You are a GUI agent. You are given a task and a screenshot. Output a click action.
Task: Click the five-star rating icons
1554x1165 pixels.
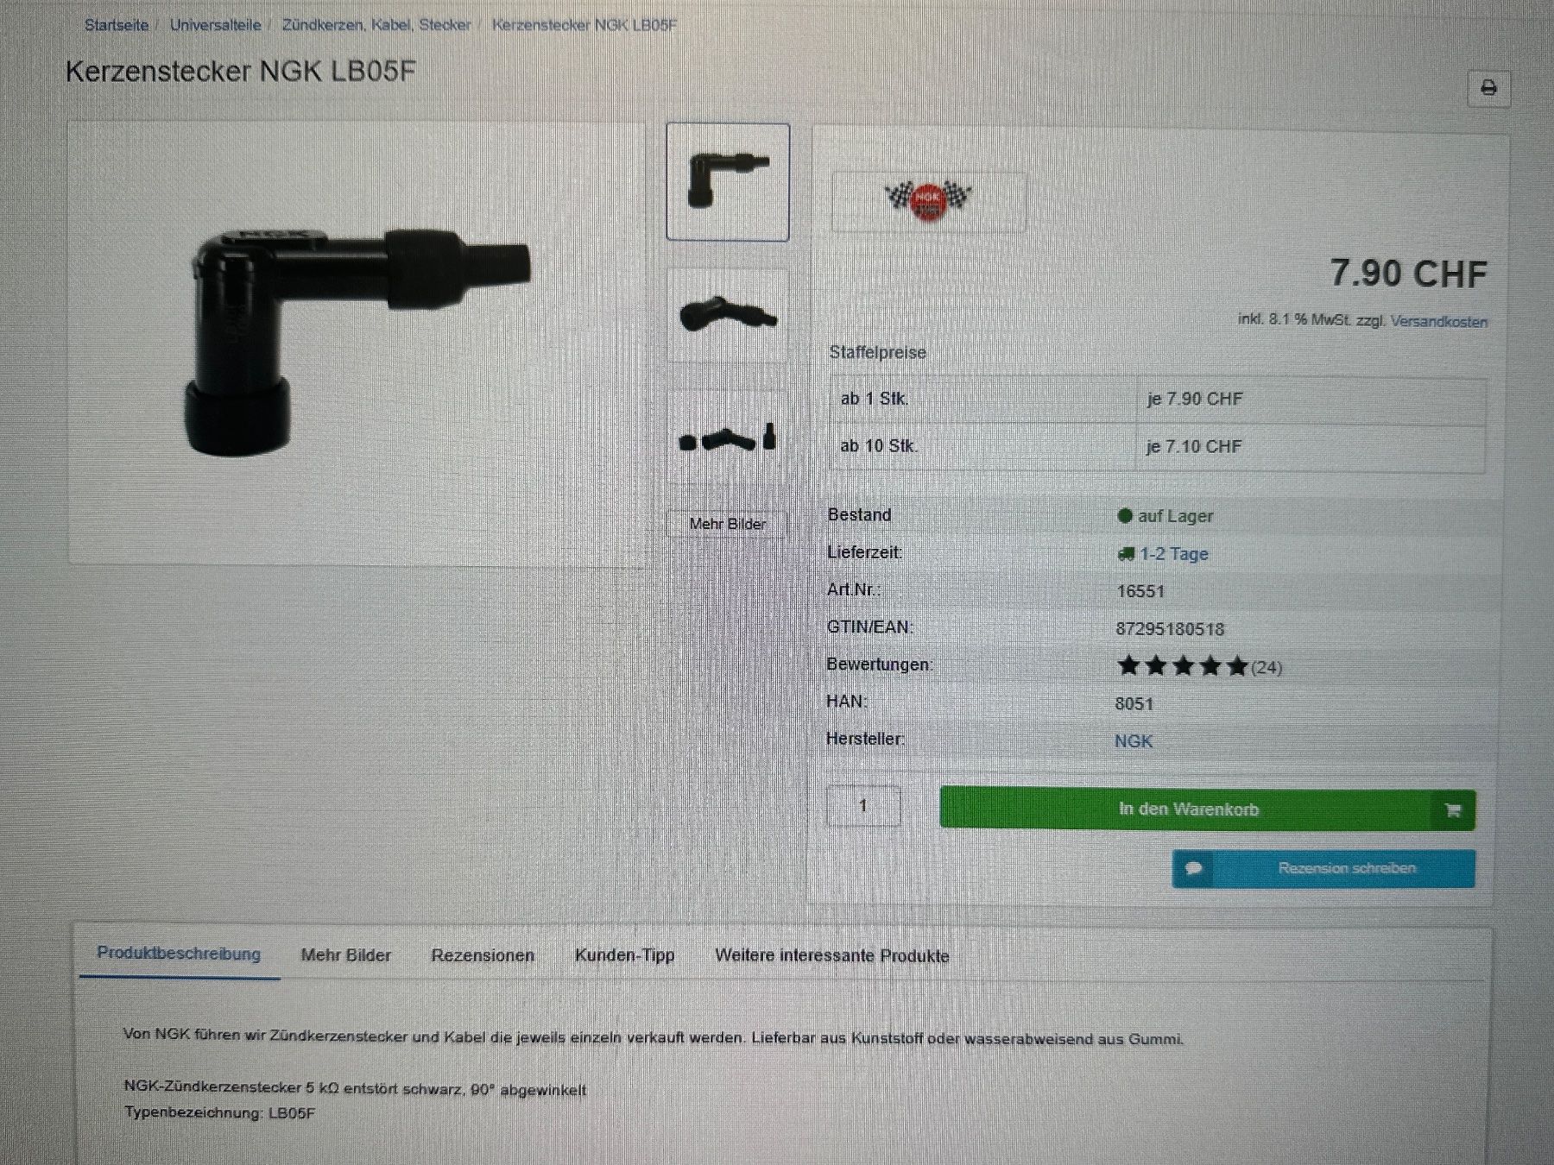pyautogui.click(x=1182, y=666)
